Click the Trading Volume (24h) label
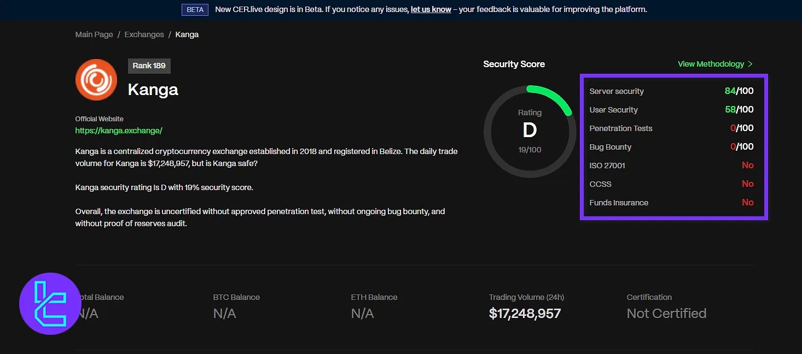 point(526,297)
